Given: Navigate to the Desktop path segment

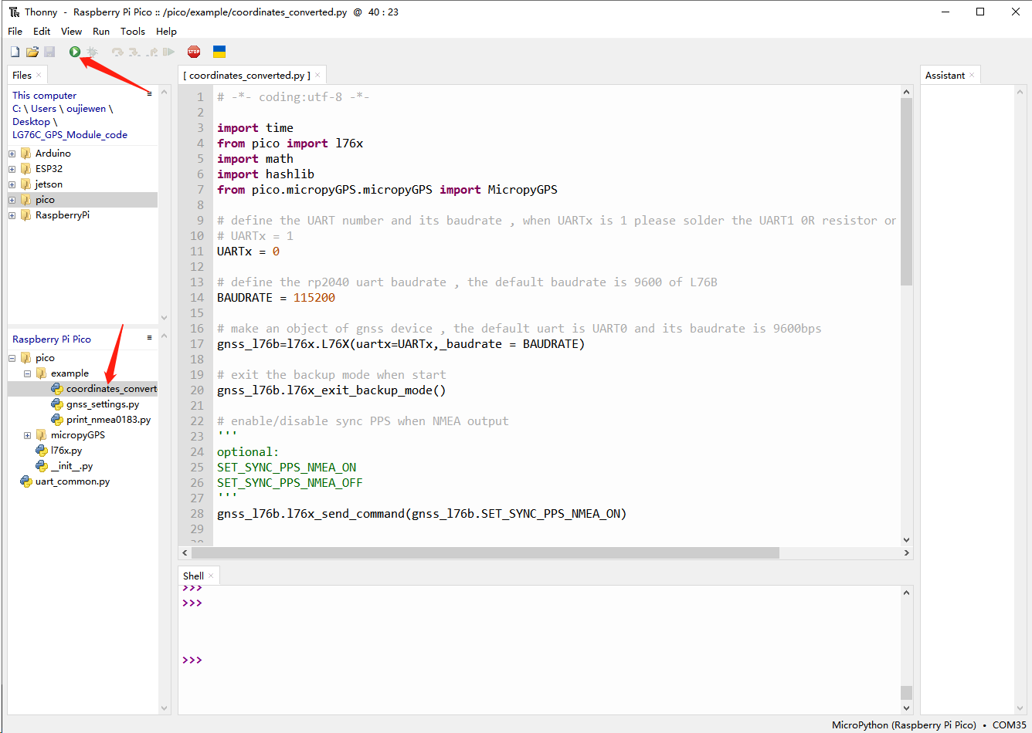Looking at the screenshot, I should [x=31, y=122].
